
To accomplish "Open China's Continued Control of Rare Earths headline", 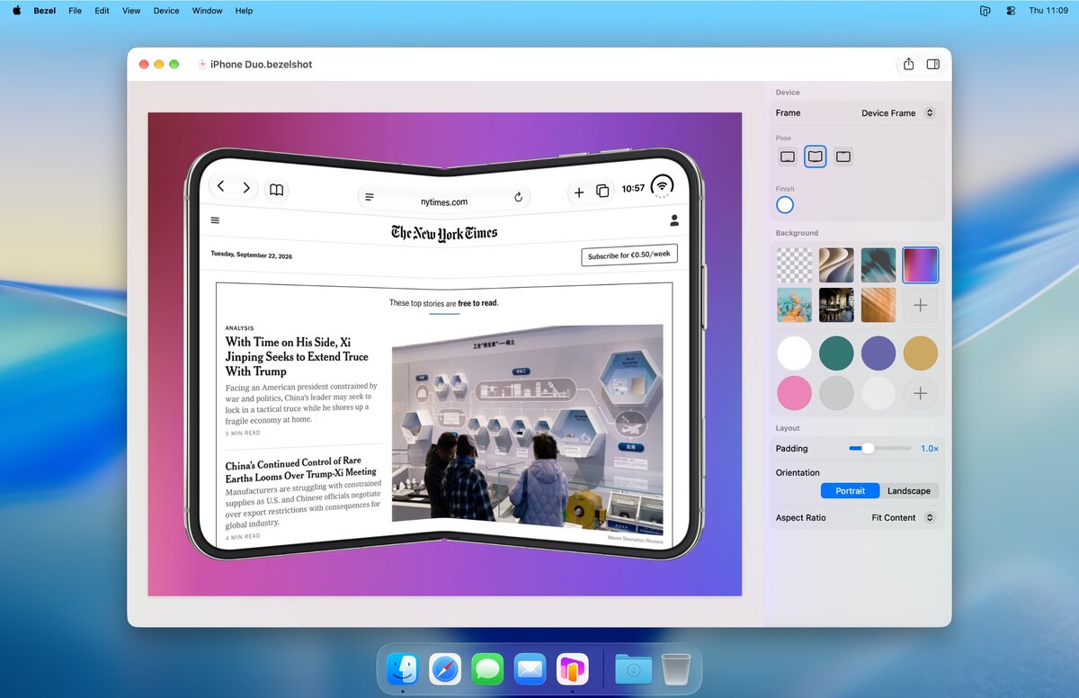I will point(301,470).
